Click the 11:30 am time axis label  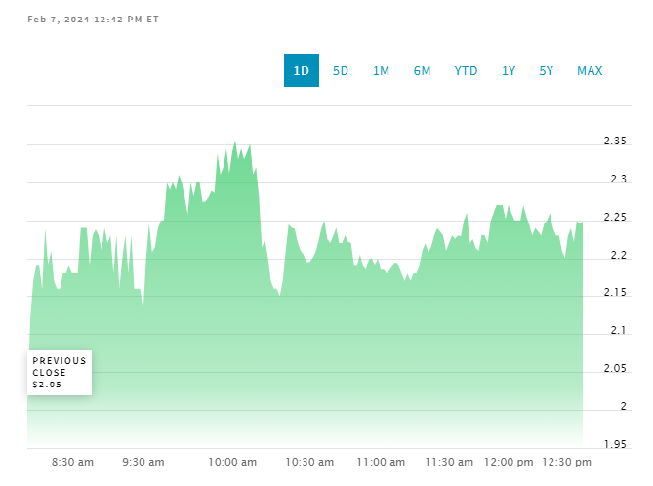[449, 462]
